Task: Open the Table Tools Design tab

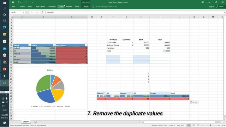Action: point(85,7)
